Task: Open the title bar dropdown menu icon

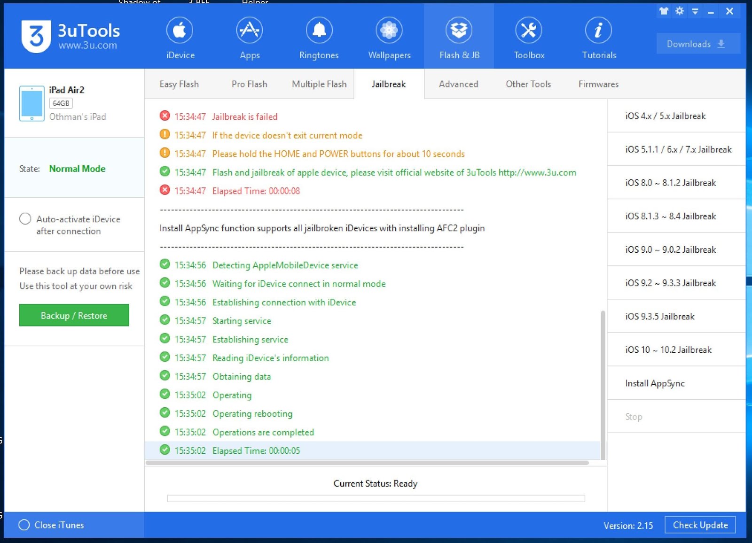Action: pos(695,11)
